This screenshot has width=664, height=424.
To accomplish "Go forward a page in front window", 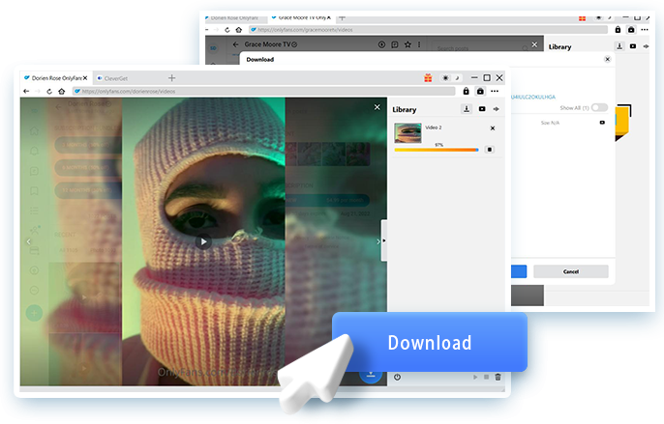I will [x=38, y=91].
